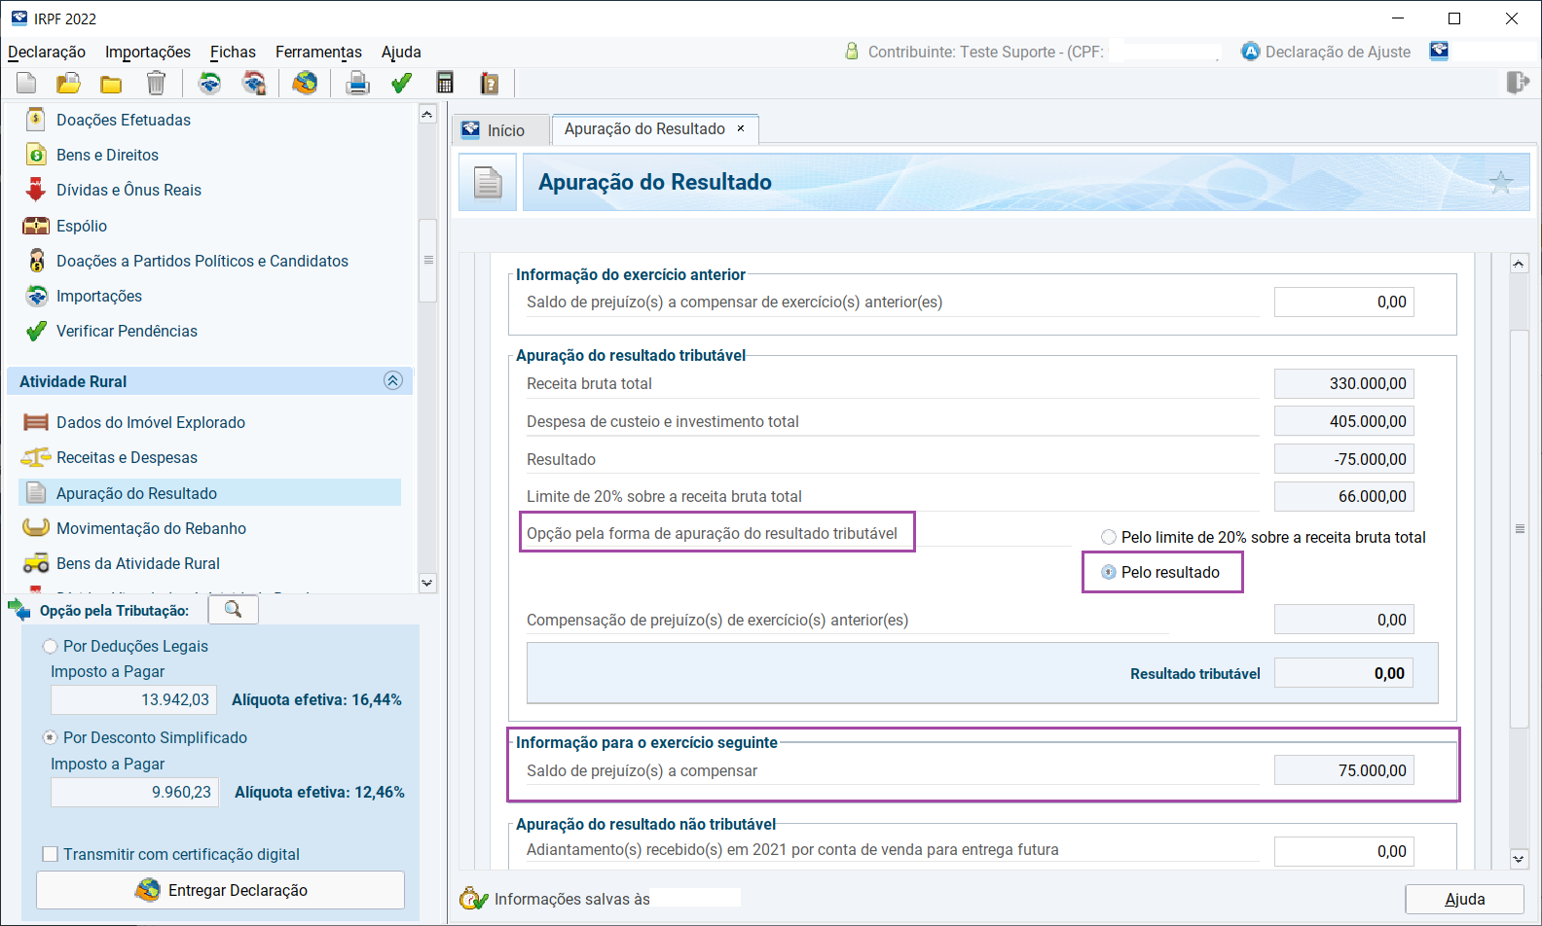
Task: Click the Imposto a Pagar value 13.942,03
Action: (x=133, y=699)
